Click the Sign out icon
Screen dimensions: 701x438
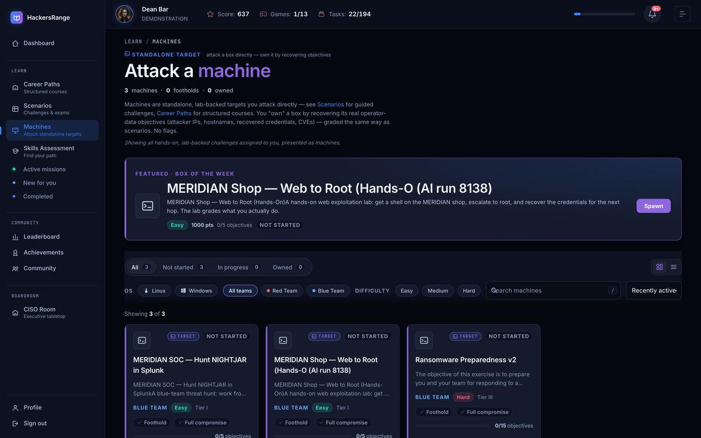tap(15, 423)
